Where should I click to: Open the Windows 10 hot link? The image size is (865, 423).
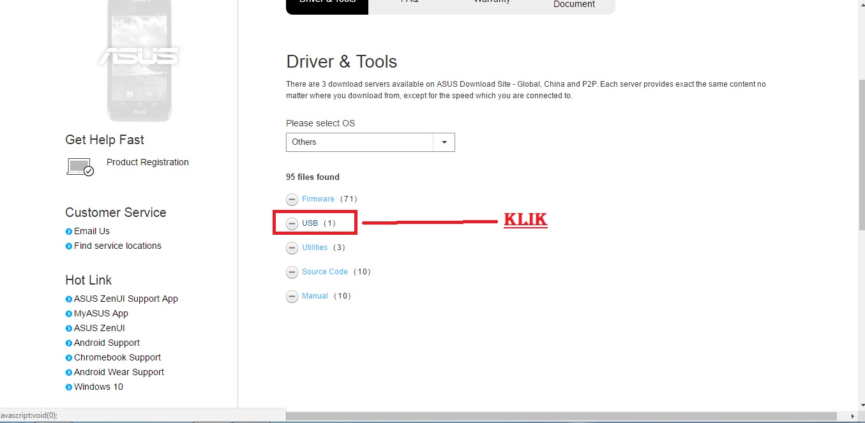[x=98, y=387]
